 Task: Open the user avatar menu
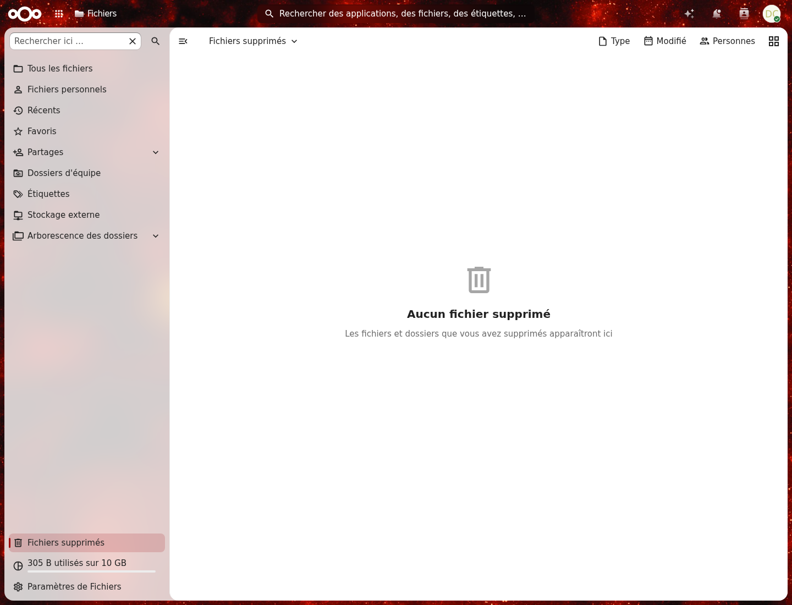pos(772,14)
